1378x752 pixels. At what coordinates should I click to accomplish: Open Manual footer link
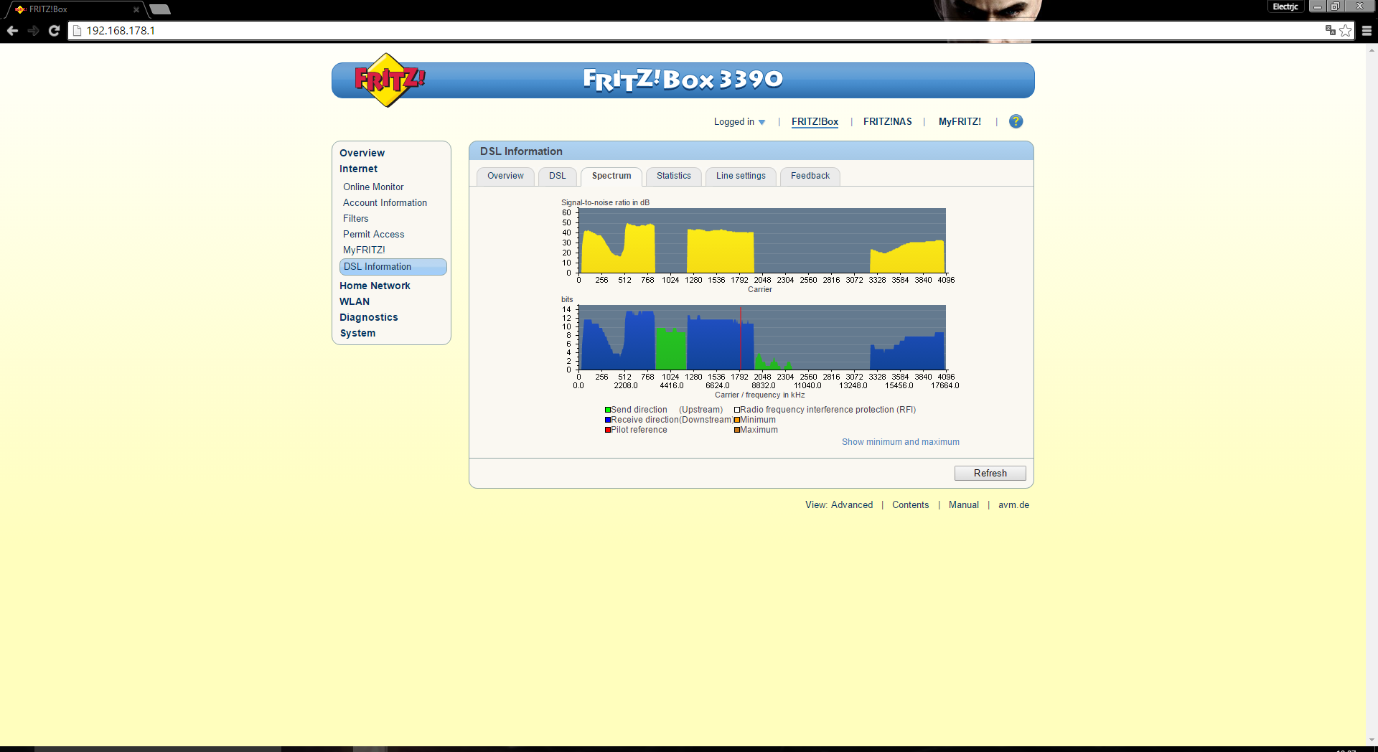964,505
